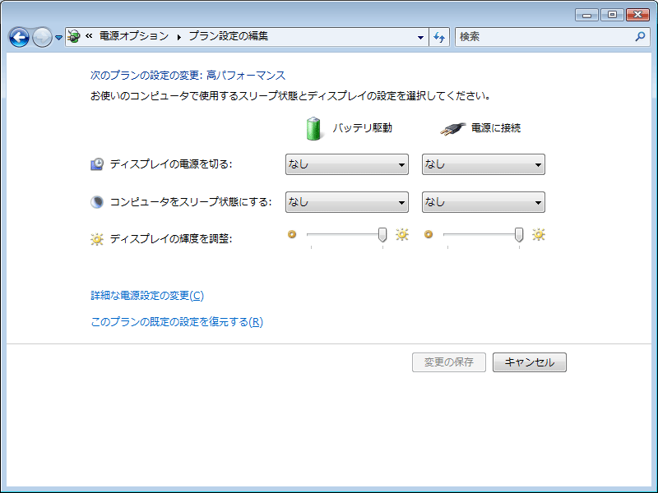
Task: Minimize the window
Action: click(x=586, y=15)
